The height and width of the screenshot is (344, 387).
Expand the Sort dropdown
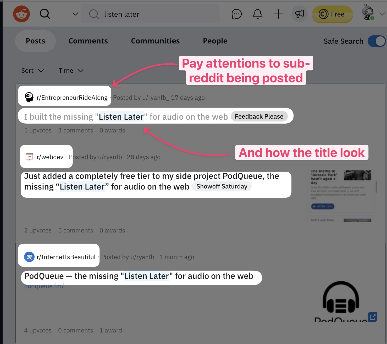[32, 71]
